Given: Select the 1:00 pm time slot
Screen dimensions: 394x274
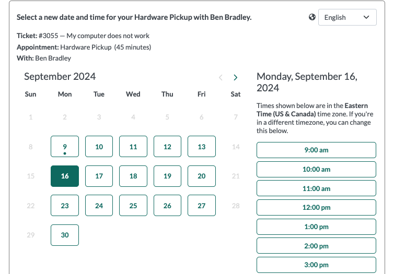Looking at the screenshot, I should pyautogui.click(x=316, y=227).
